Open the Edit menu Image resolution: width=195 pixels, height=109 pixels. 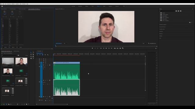(x=3, y=4)
